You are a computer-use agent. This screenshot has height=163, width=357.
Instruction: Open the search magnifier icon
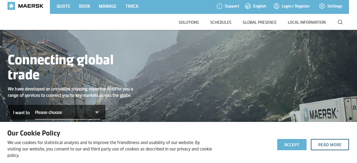pos(340,22)
